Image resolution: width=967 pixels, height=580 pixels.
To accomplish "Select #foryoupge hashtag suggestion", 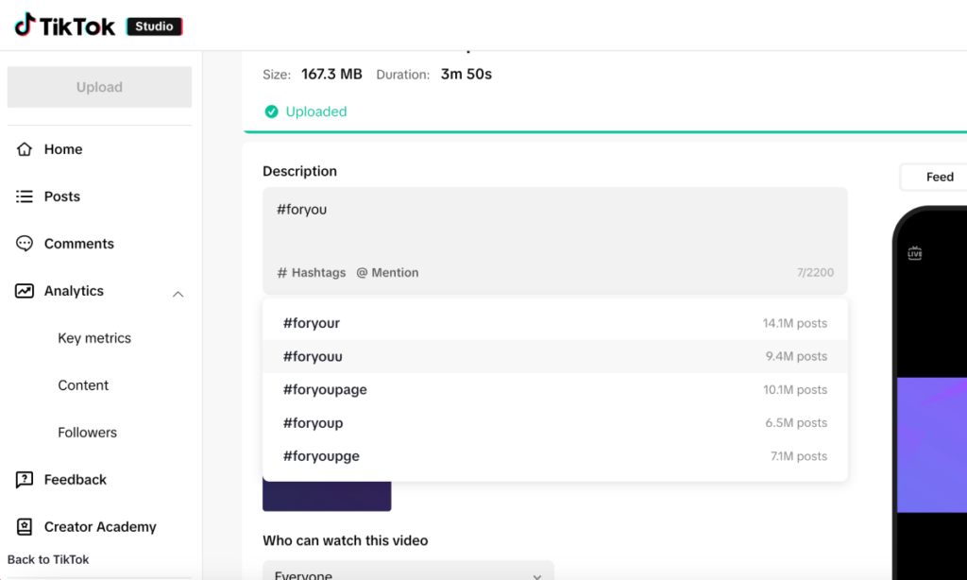I will coord(555,456).
